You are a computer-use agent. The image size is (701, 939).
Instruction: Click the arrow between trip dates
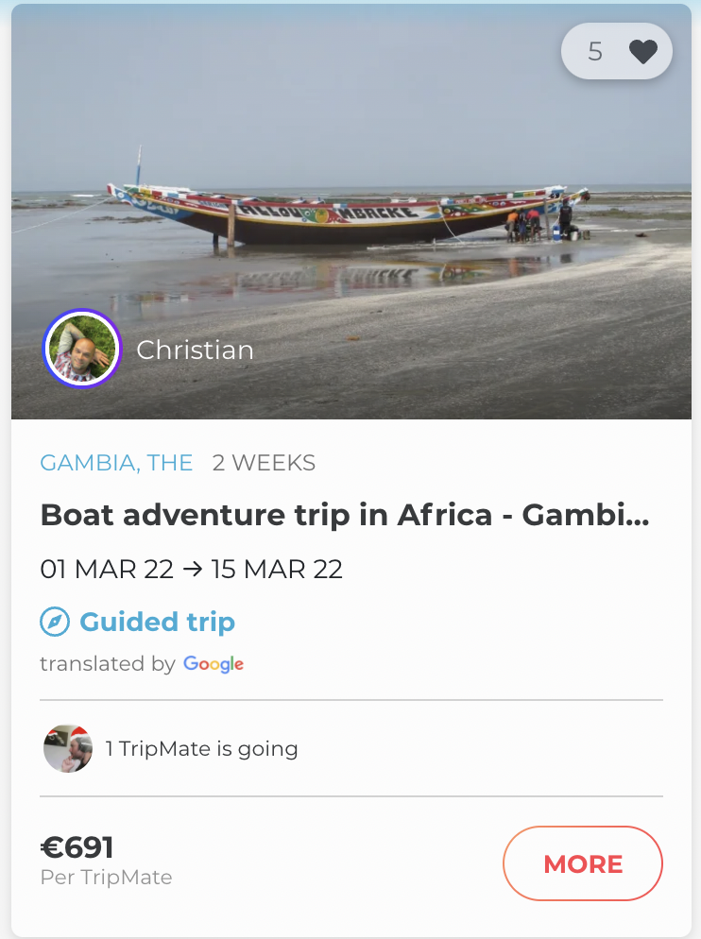(192, 570)
